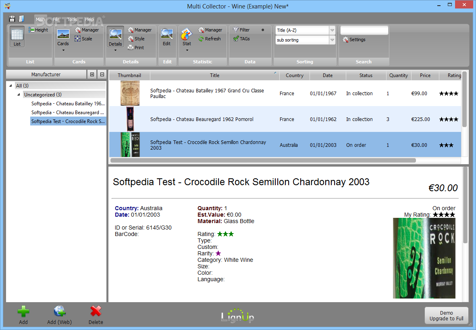Screen dimensions: 476x330
Task: Sort by the Date column header
Action: click(x=328, y=75)
